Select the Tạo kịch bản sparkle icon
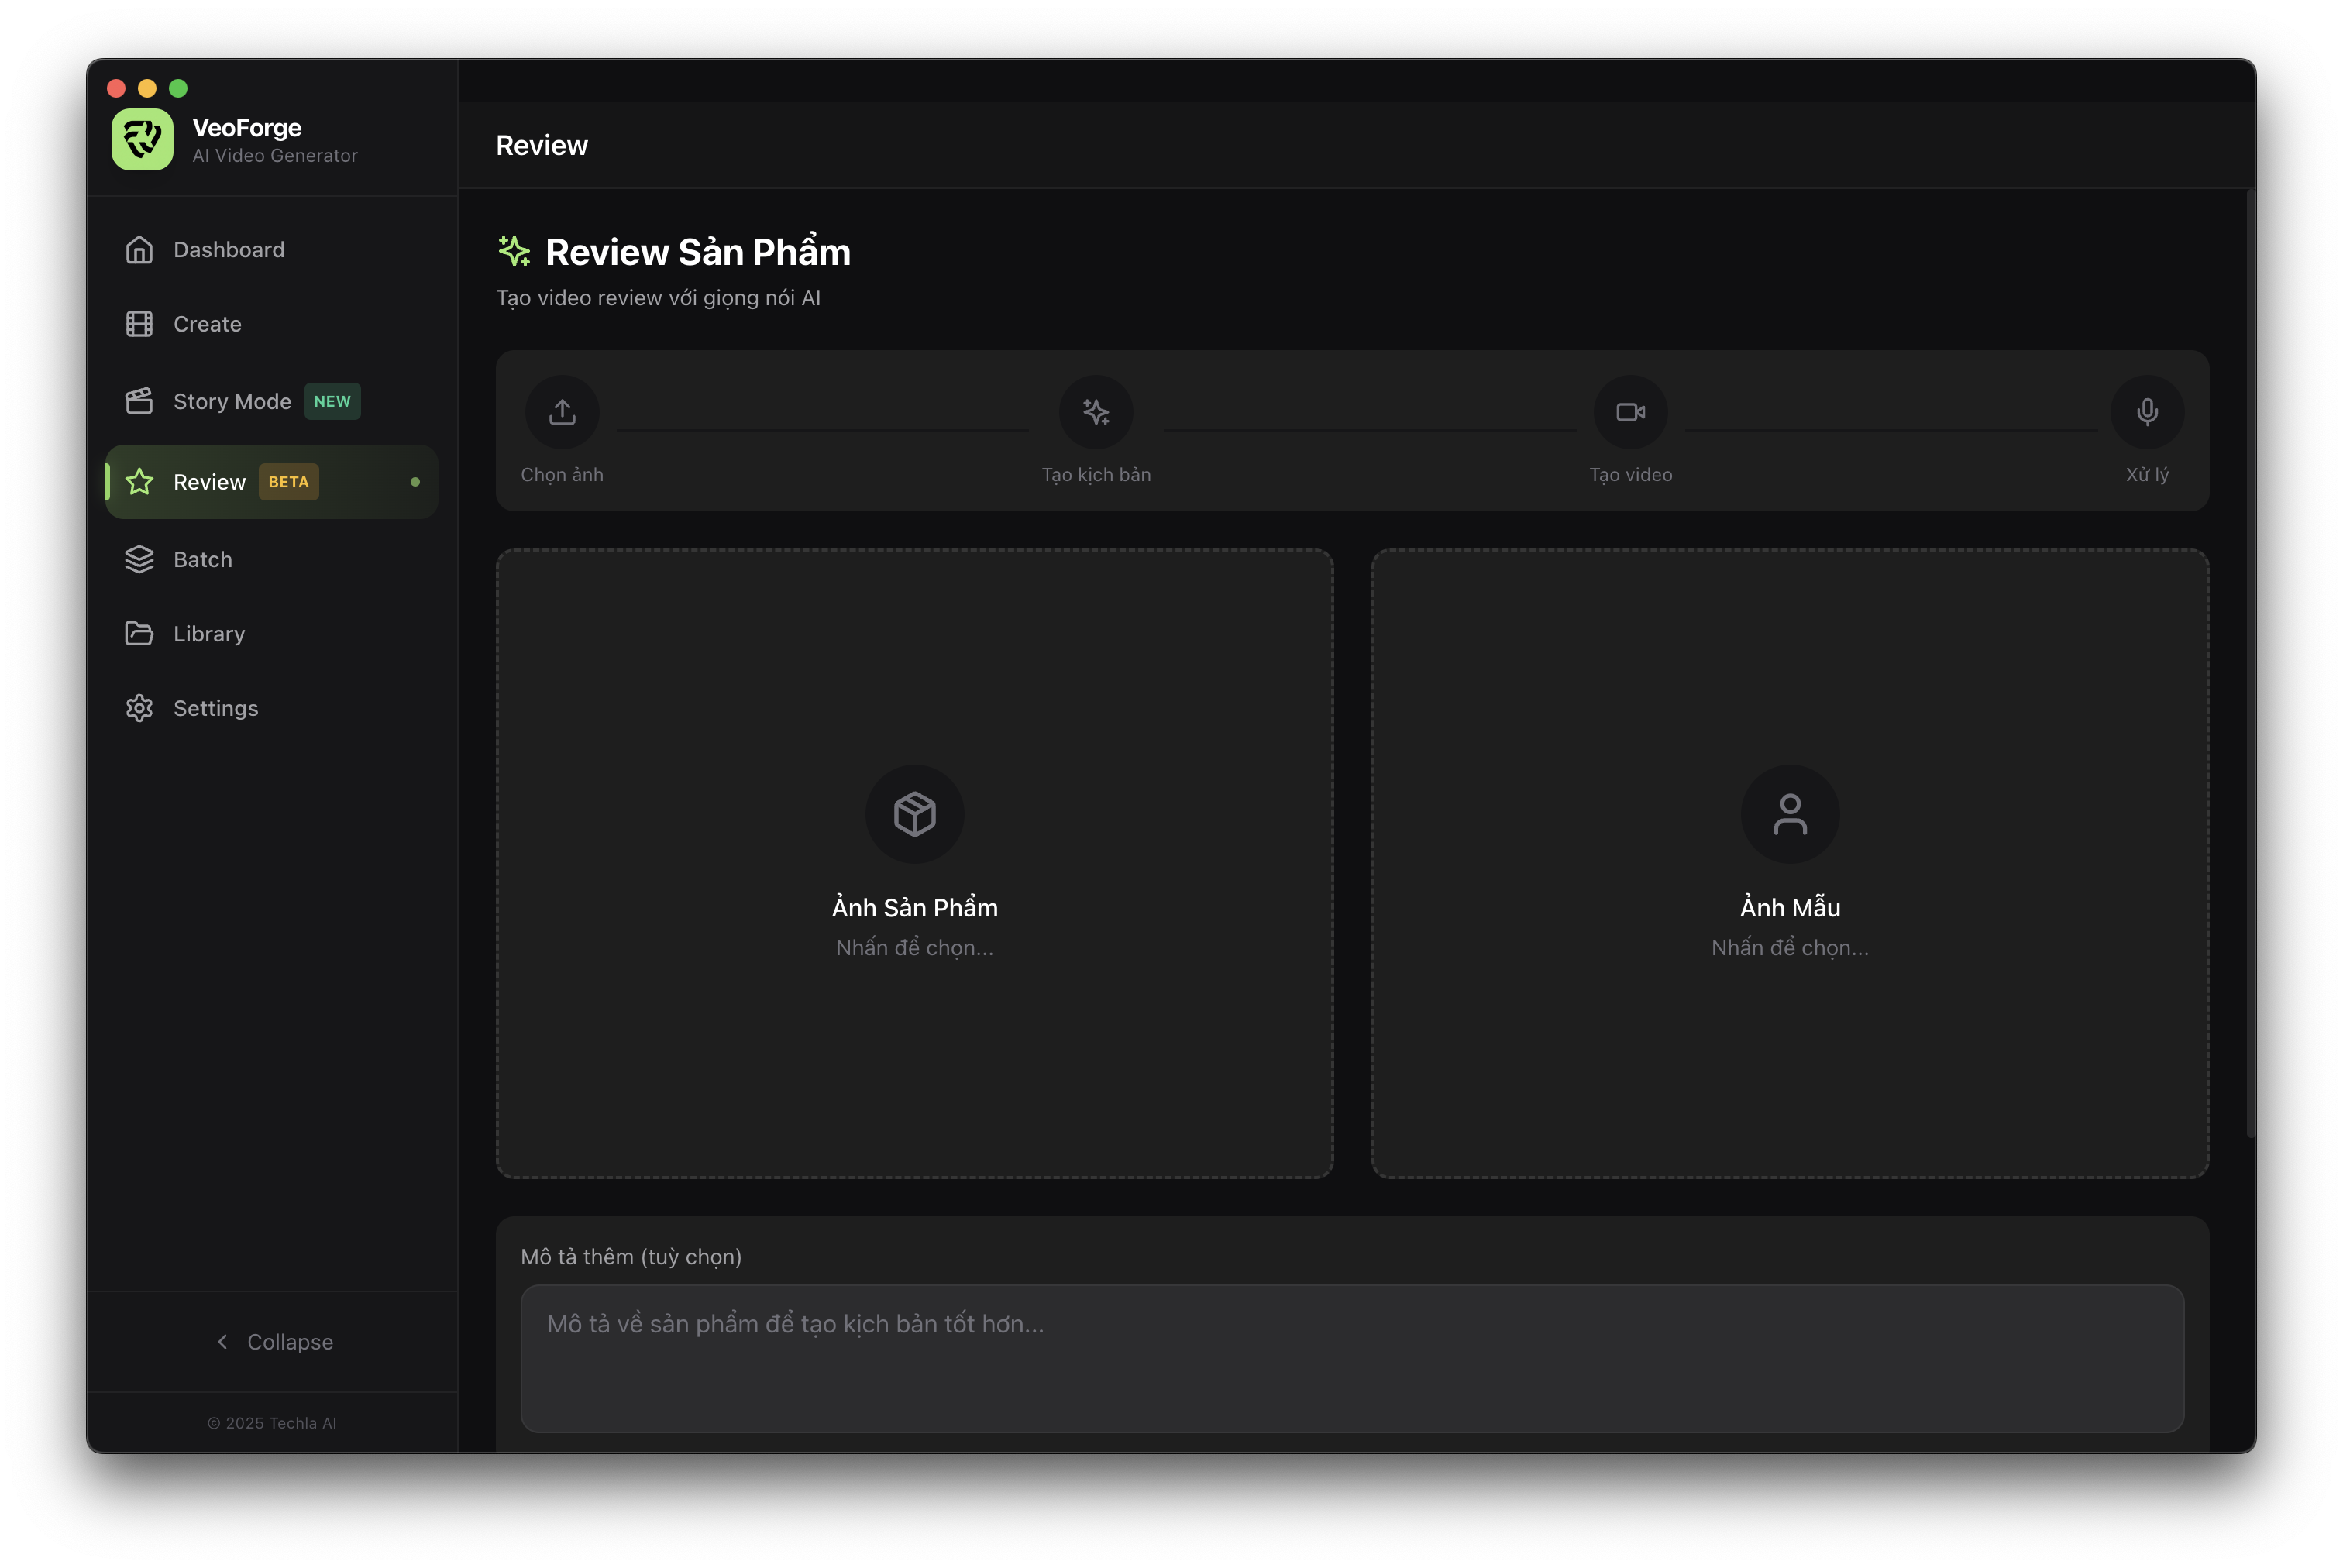 coord(1096,411)
